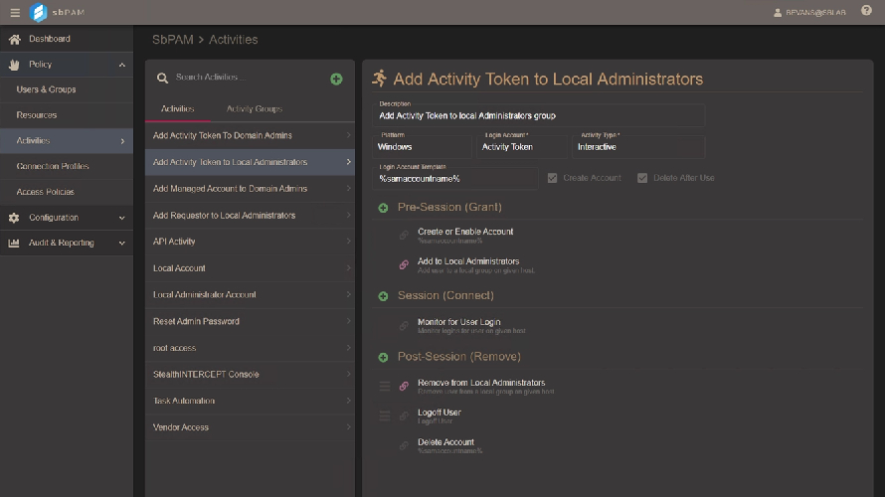Click the Login Account Template field
The image size is (885, 497).
[x=454, y=178]
